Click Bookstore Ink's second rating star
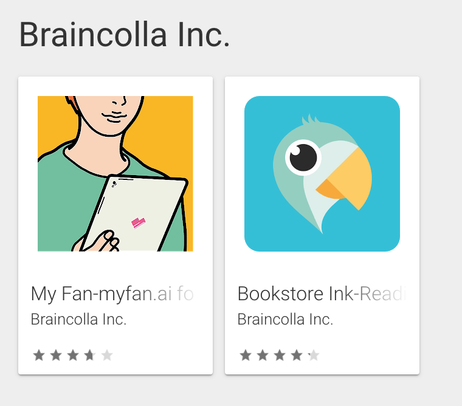 point(263,355)
